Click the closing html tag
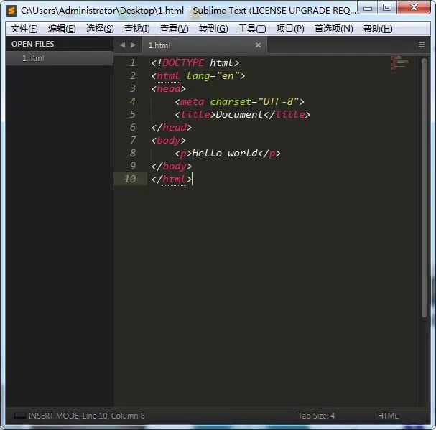The image size is (436, 430). point(172,179)
